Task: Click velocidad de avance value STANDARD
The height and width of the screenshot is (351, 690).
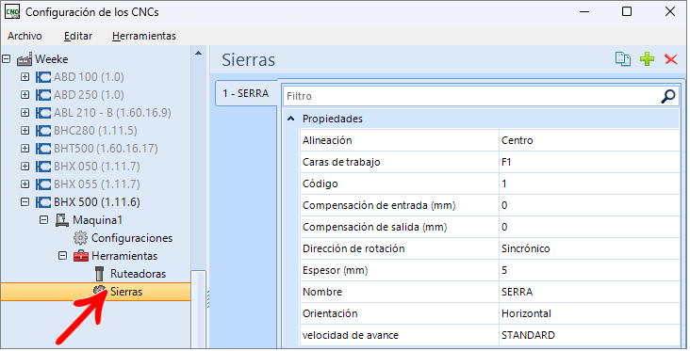Action: [589, 335]
